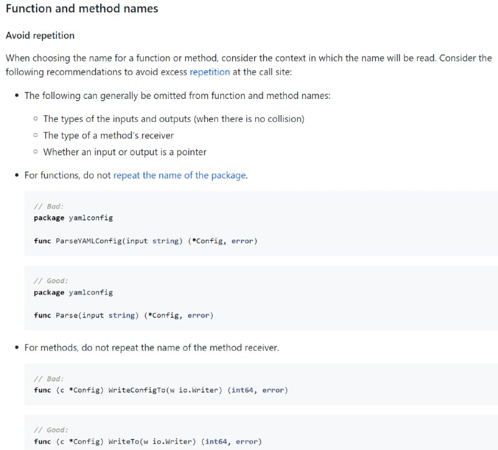Click the bullet "The type of a method's receiver"
Viewport: 498px width, 450px height.
pyautogui.click(x=108, y=136)
